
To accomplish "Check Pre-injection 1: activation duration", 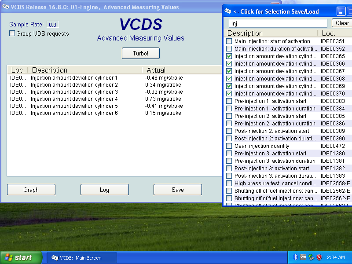I will tap(229, 108).
